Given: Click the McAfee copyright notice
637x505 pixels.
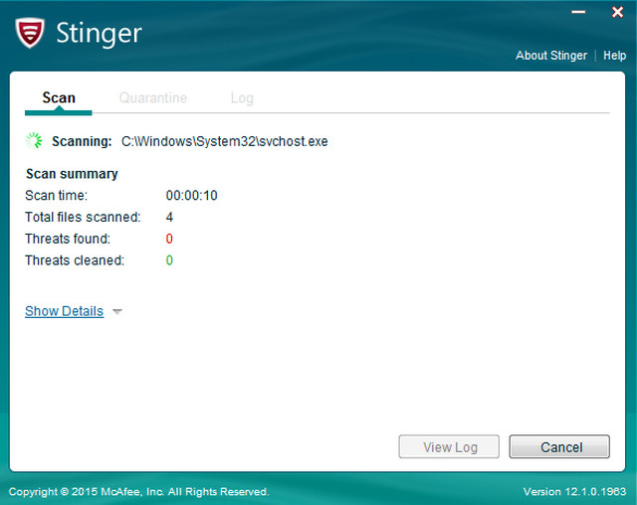Looking at the screenshot, I should (138, 492).
